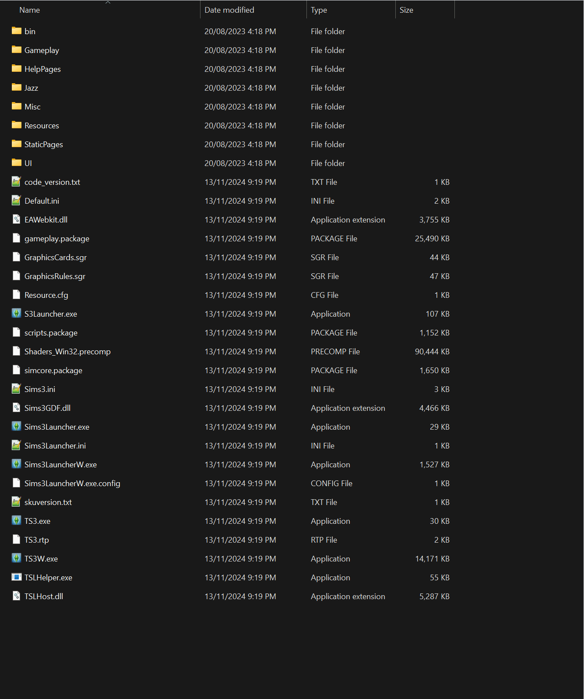The image size is (584, 699).
Task: Click the UI folder icon
Action: [17, 162]
